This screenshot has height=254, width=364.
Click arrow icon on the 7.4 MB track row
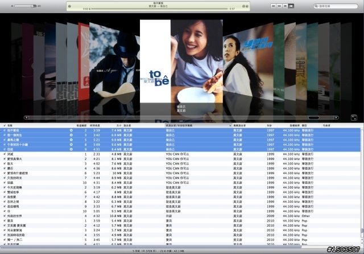[x=71, y=130]
